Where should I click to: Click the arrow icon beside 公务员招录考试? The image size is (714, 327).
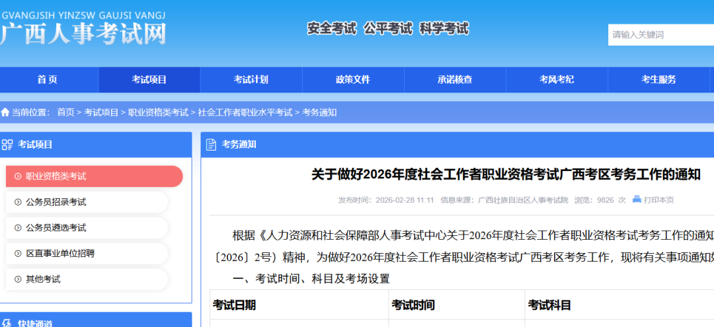[x=18, y=202]
